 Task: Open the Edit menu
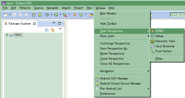[14, 8]
